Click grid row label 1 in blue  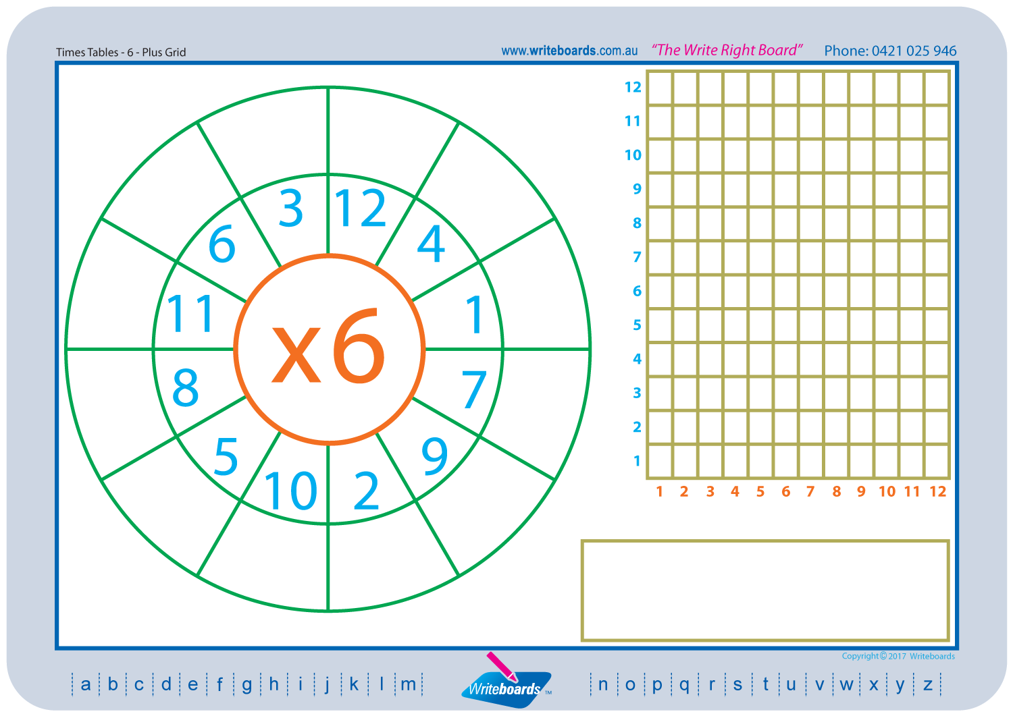pos(637,461)
